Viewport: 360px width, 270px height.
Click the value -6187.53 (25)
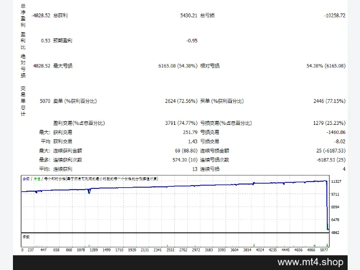331,160
